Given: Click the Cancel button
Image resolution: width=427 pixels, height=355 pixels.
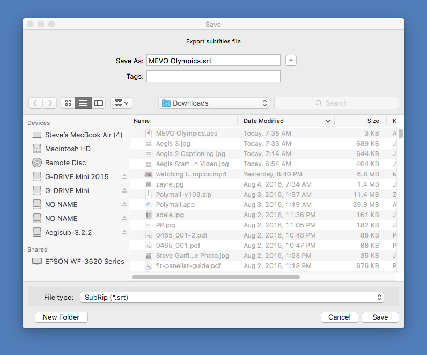Looking at the screenshot, I should 340,317.
